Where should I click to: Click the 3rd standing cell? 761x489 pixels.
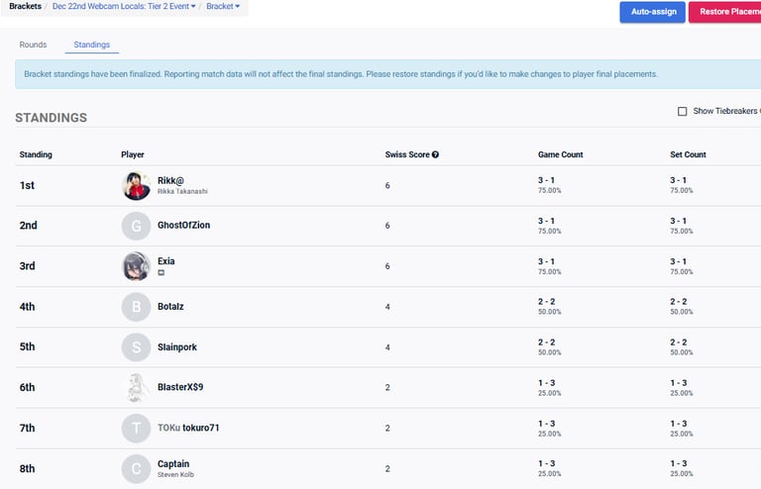(x=27, y=266)
